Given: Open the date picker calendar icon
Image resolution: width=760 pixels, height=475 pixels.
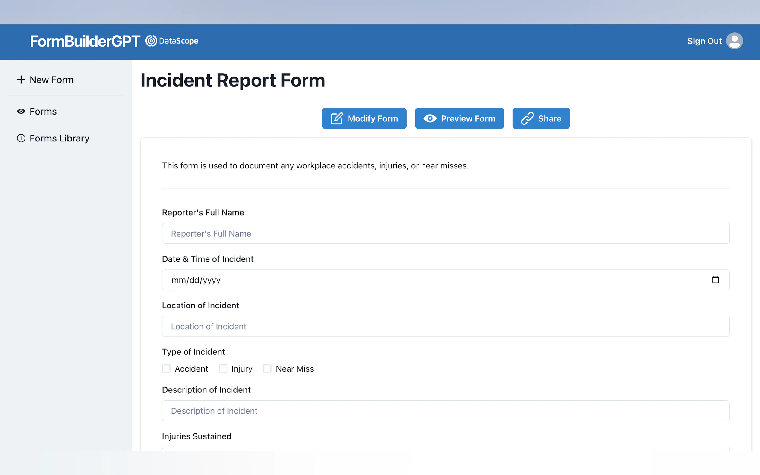Looking at the screenshot, I should [x=715, y=280].
